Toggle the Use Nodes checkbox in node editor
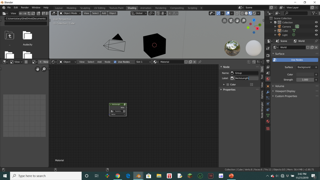The width and height of the screenshot is (320, 180). 115,62
